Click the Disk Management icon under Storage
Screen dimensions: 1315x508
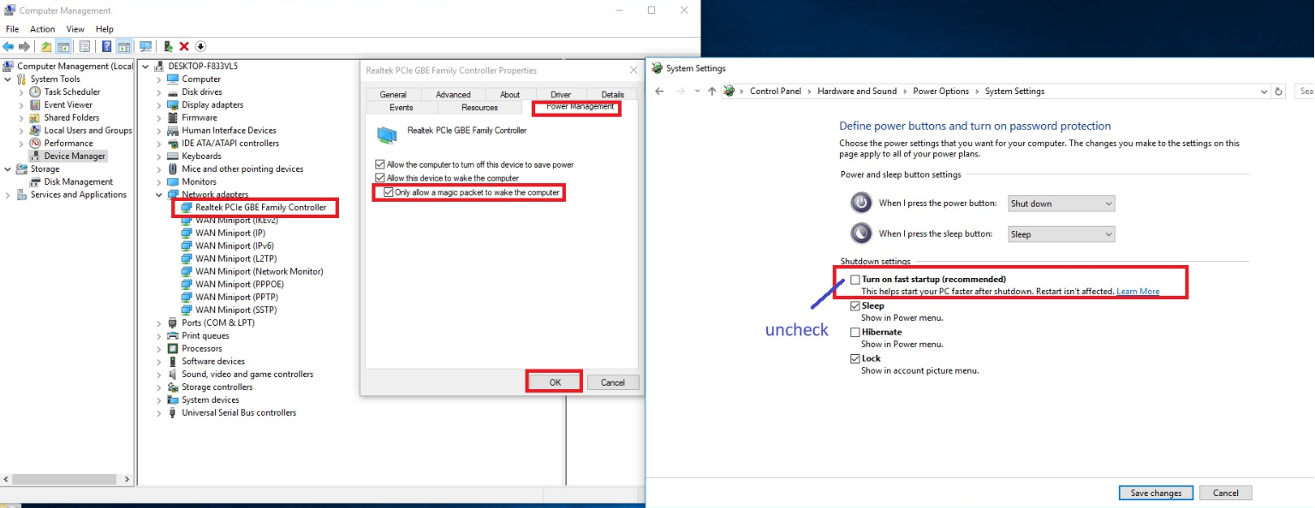coord(35,181)
